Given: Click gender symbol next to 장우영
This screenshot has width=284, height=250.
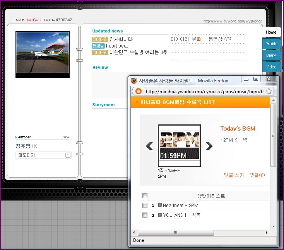Looking at the screenshot, I should point(34,146).
